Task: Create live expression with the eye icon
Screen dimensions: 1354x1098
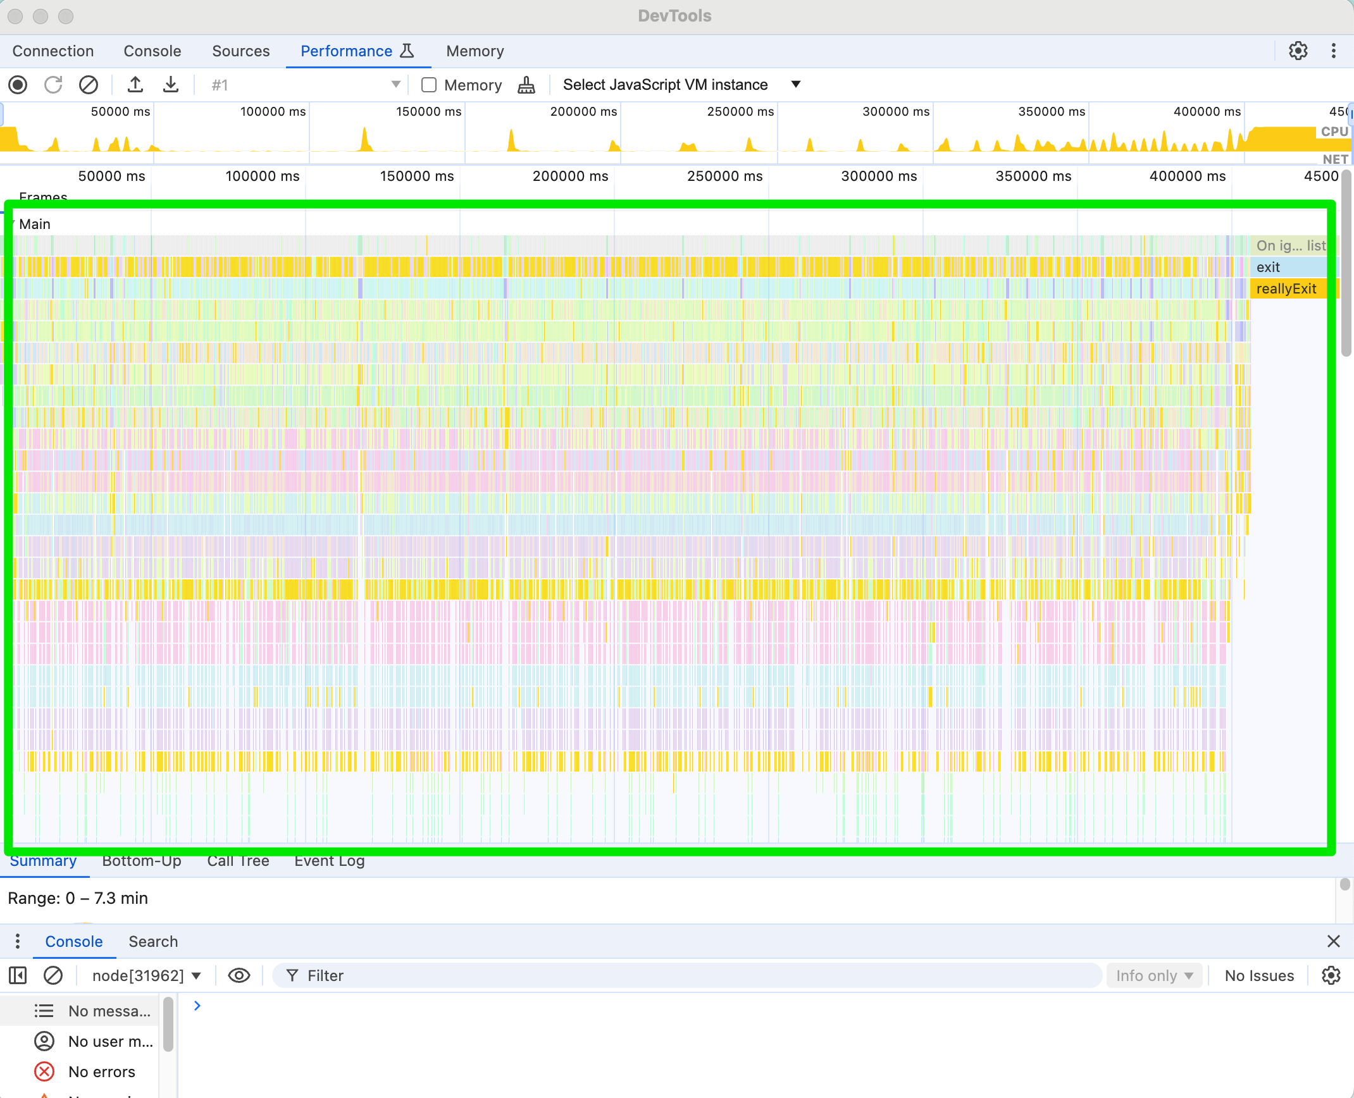Action: 239,975
